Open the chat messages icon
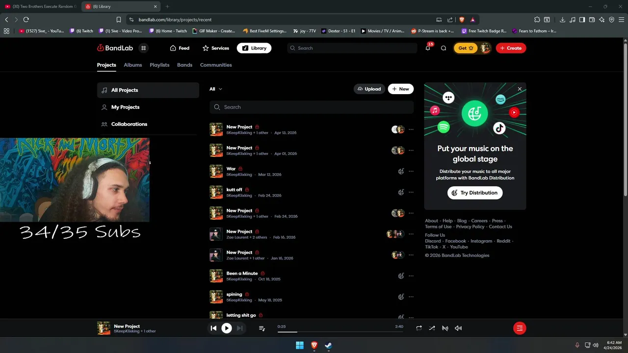The width and height of the screenshot is (628, 353). click(x=444, y=48)
